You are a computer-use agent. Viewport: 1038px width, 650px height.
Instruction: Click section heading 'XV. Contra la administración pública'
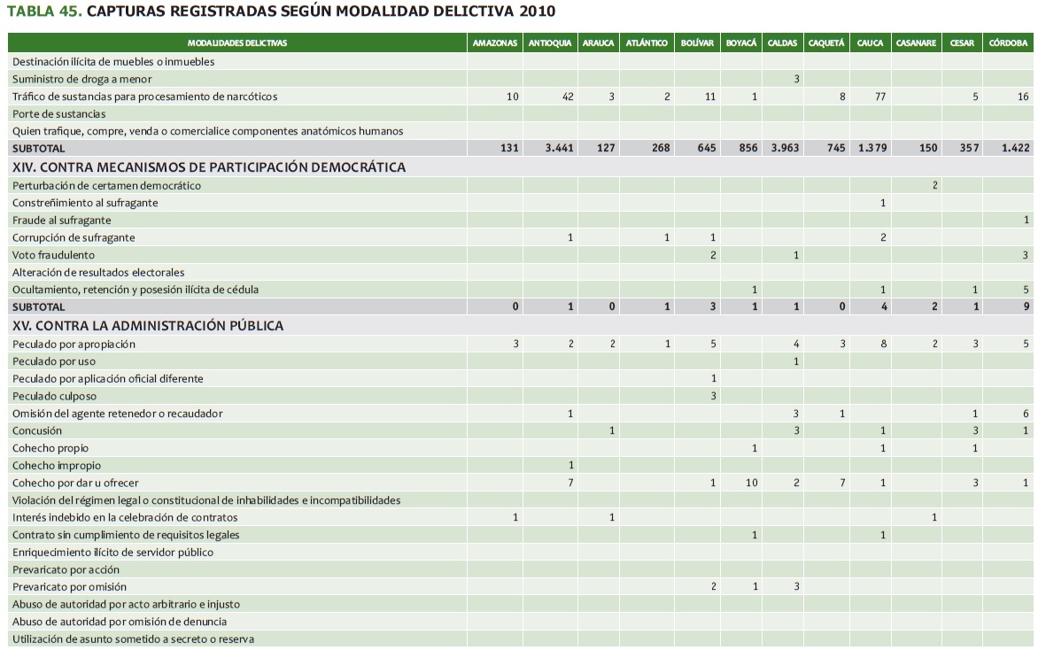[x=148, y=326]
